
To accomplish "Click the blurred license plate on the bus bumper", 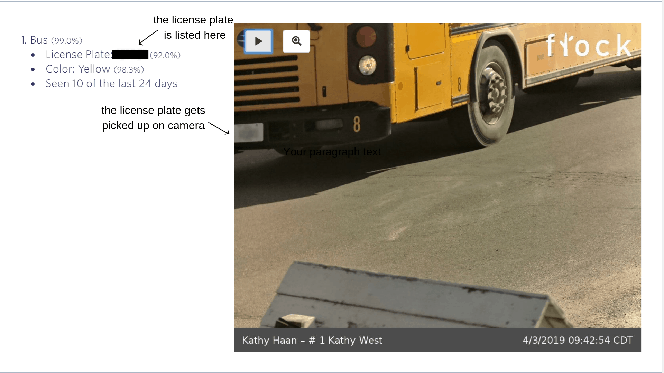I will click(x=249, y=132).
